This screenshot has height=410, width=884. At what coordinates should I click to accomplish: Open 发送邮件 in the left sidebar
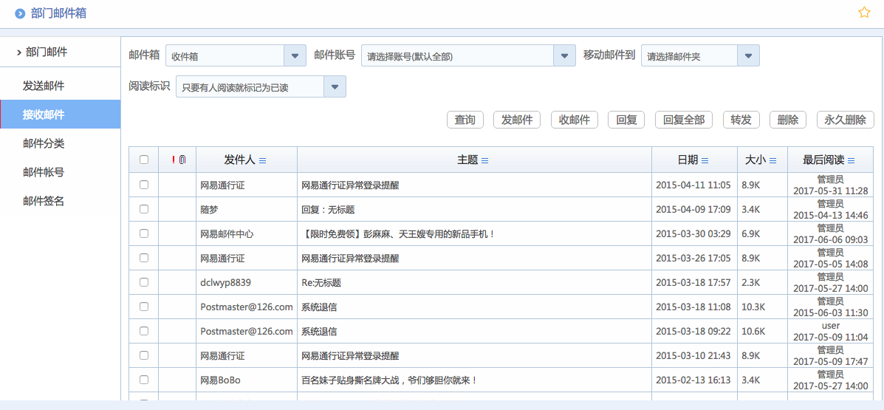44,86
